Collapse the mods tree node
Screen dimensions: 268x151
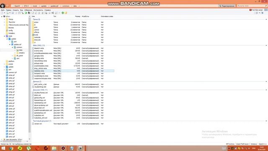[5, 36]
